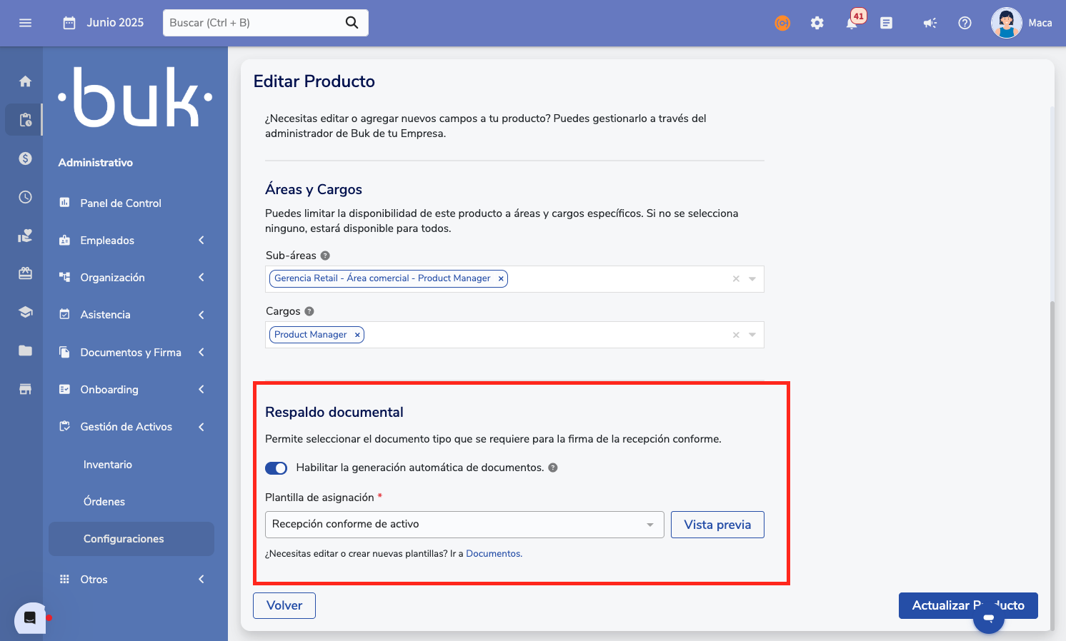Open the hamburger menu in top bar

25,23
